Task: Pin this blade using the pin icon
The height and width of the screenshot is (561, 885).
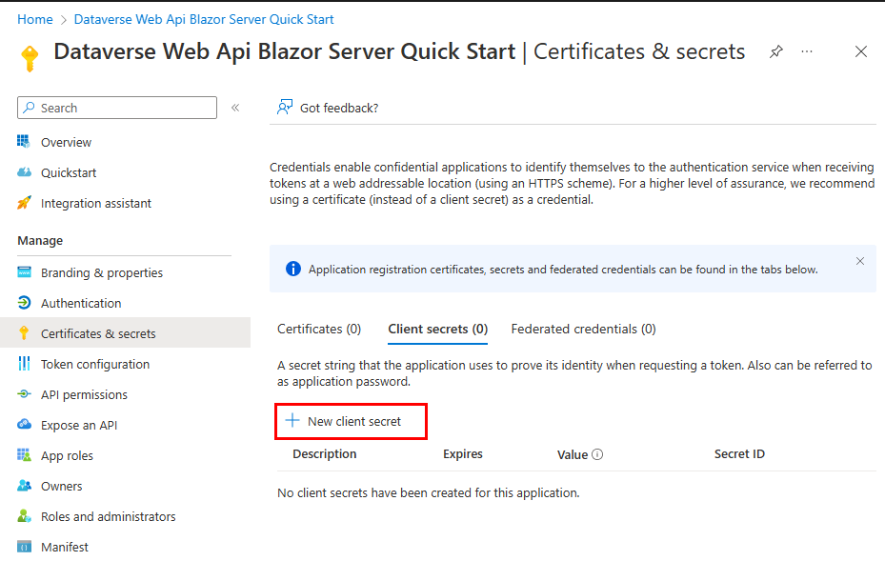Action: (x=778, y=52)
